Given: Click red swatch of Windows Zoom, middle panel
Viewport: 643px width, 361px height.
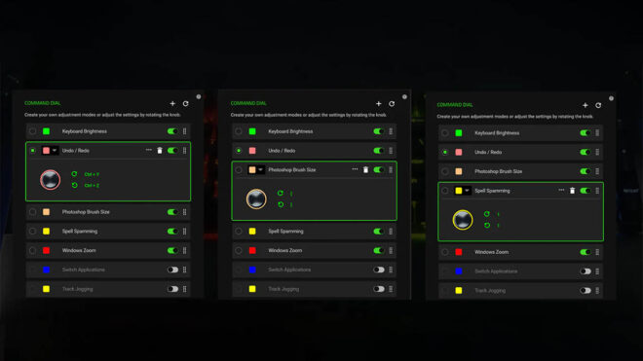Looking at the screenshot, I should point(252,250).
